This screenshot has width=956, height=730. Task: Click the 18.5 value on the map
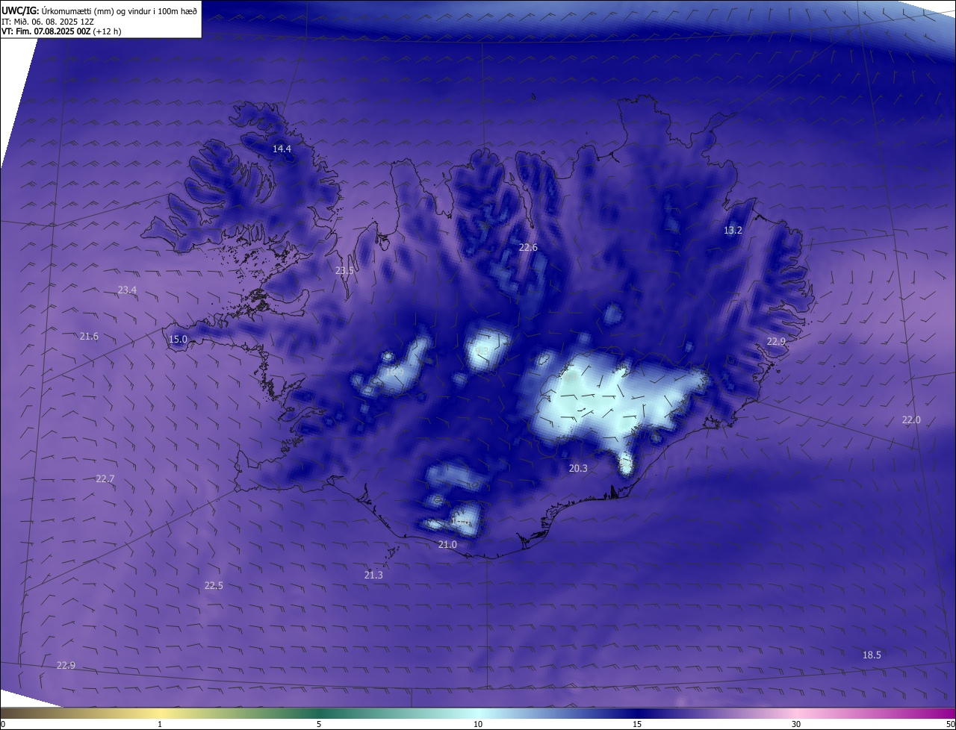(872, 655)
